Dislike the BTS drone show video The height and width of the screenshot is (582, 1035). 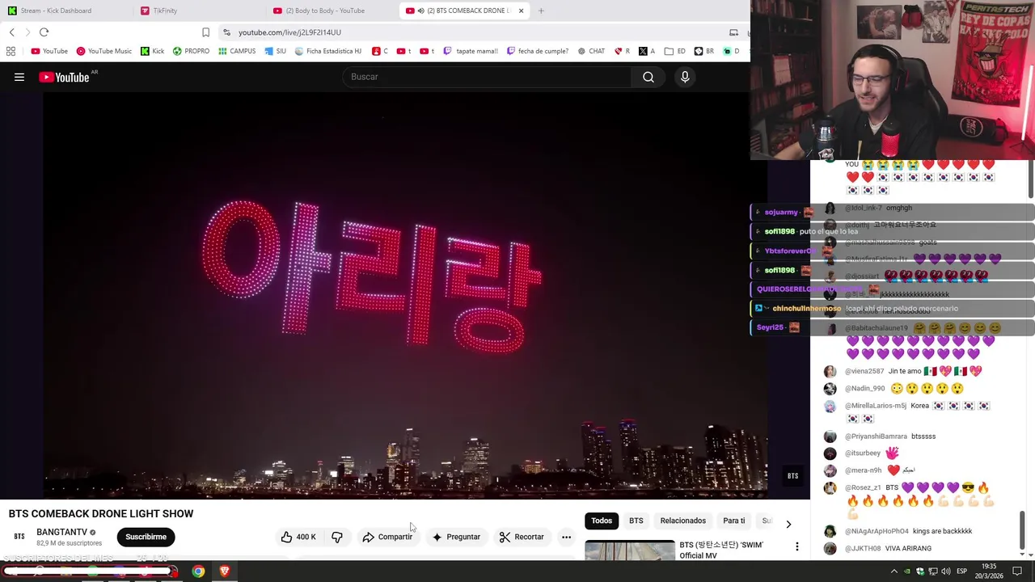pyautogui.click(x=337, y=537)
